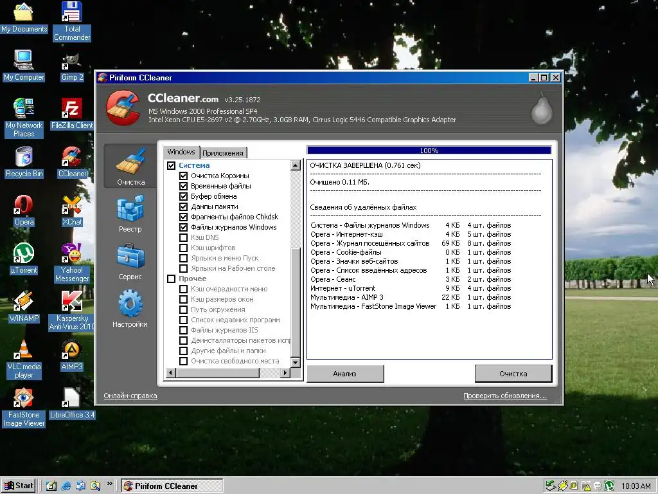The width and height of the screenshot is (658, 494).
Task: Open the Start menu
Action: pos(18,486)
